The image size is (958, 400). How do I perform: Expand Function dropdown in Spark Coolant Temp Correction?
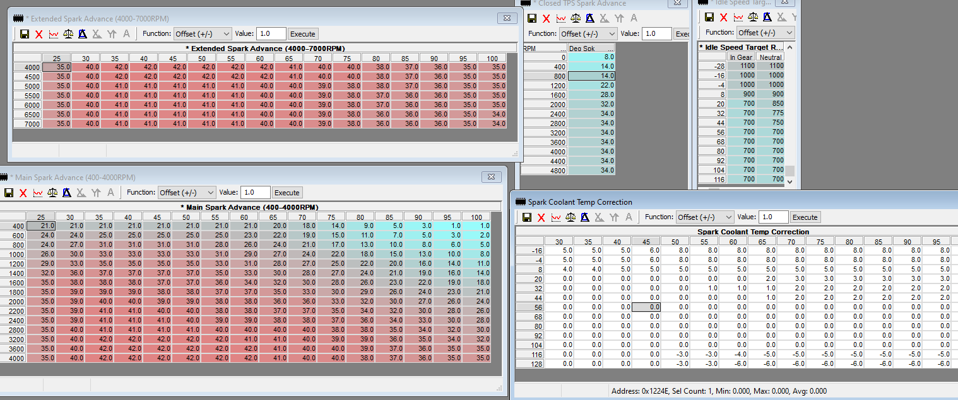tap(704, 217)
